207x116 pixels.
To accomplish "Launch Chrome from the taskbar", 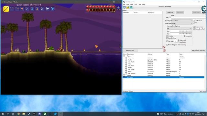I will [x=18, y=114].
